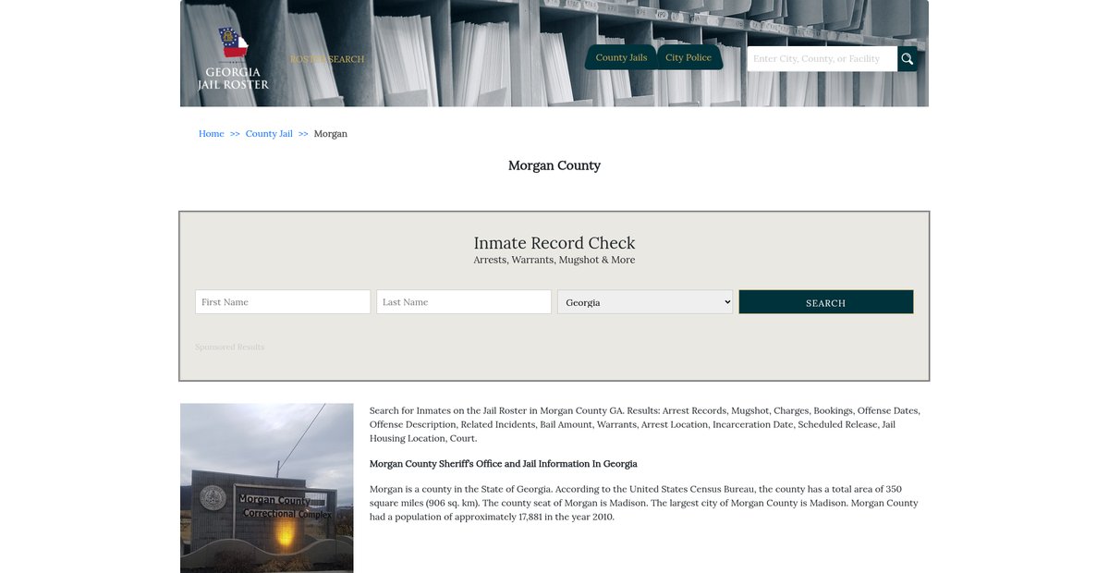This screenshot has width=1109, height=573.
Task: Click the Georgia Jail Roster logo
Action: (x=233, y=59)
